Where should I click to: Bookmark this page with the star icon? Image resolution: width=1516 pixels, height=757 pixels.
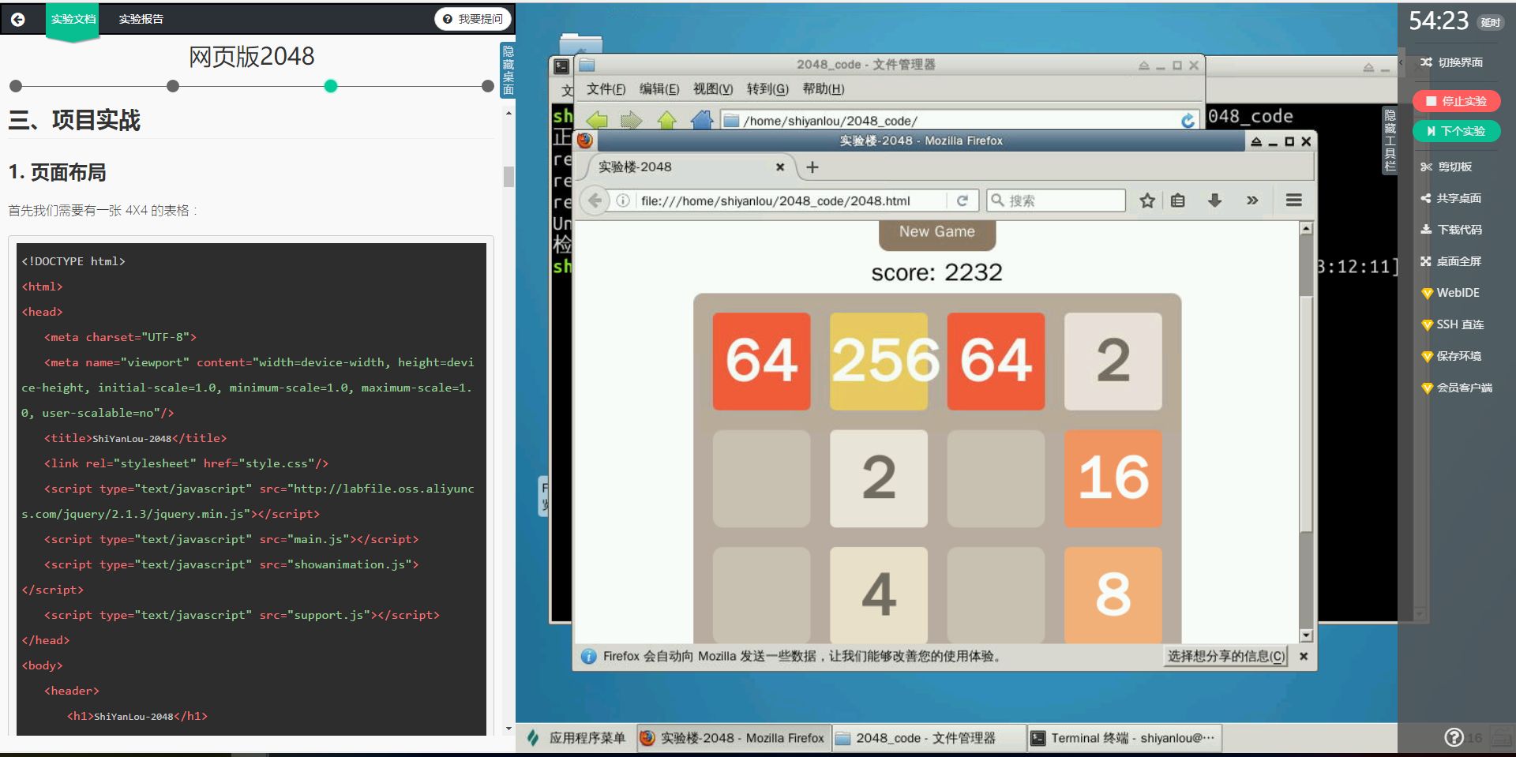coord(1147,200)
